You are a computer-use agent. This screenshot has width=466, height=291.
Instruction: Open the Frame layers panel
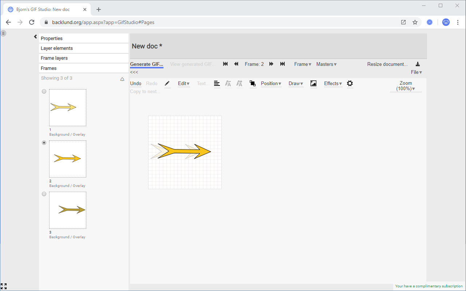tap(54, 58)
